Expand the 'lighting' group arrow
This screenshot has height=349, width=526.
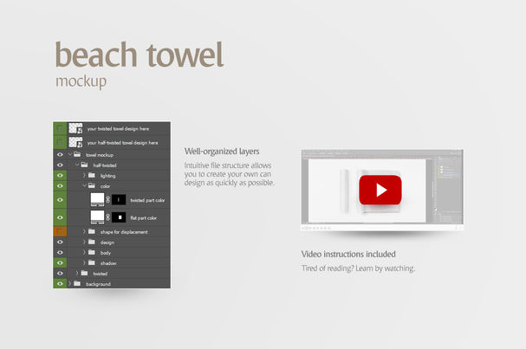84,175
